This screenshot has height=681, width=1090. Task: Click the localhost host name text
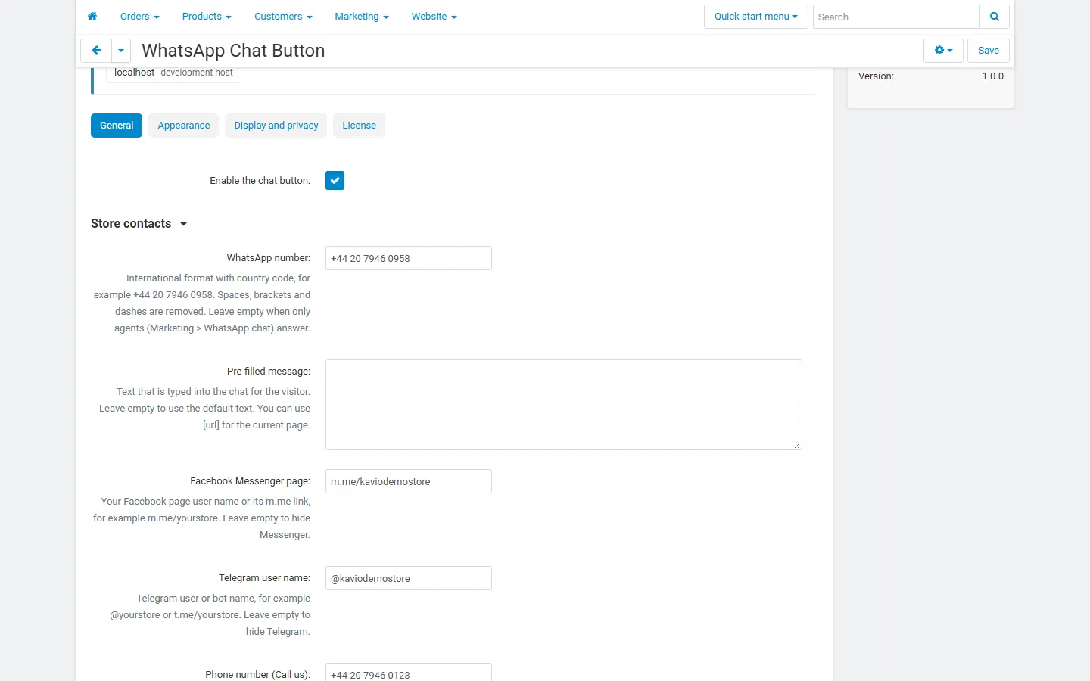tap(135, 73)
